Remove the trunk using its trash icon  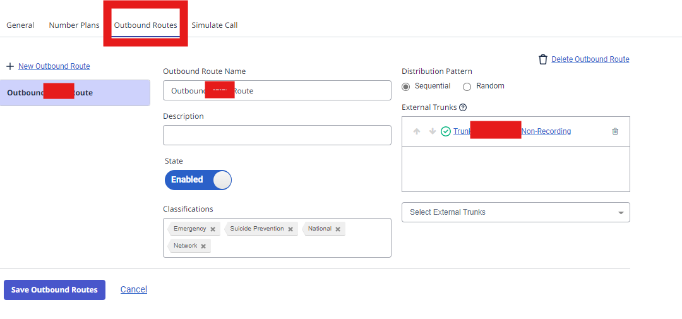point(615,131)
